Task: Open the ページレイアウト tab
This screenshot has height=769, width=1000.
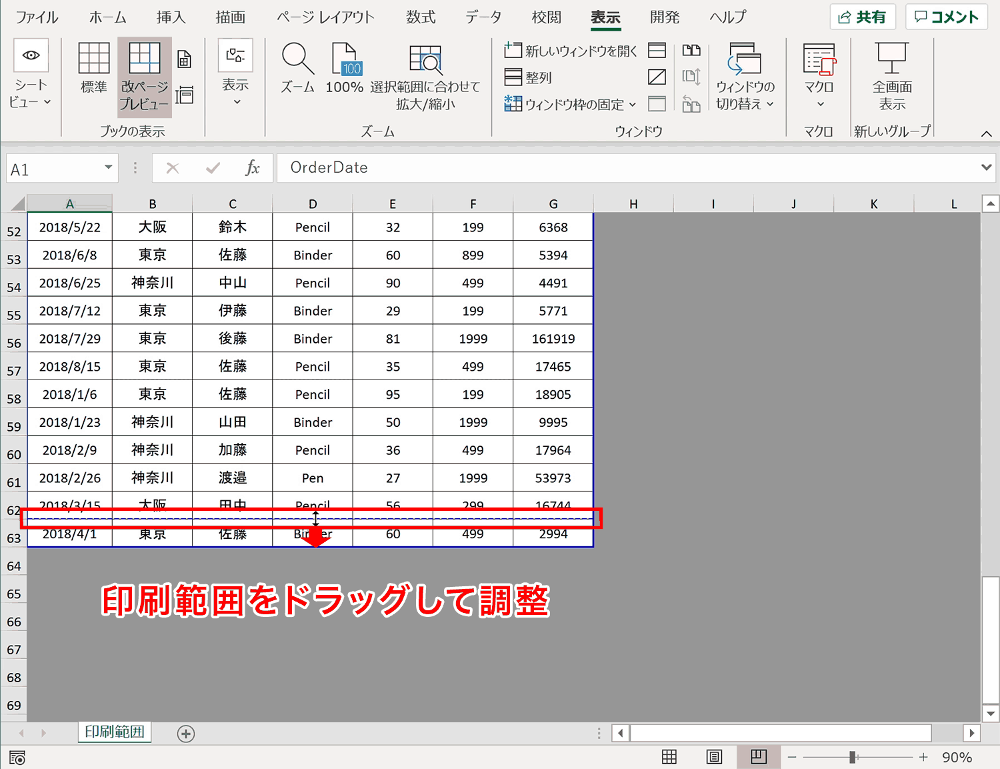Action: tap(325, 17)
